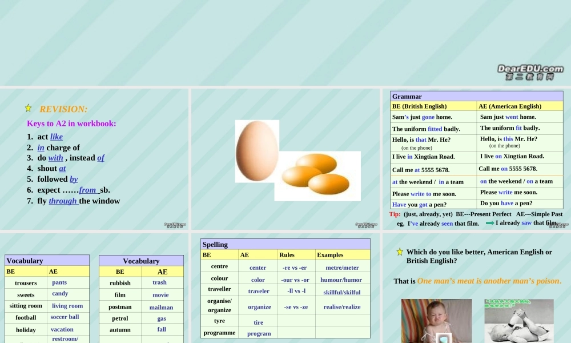
Task: Open the crying baby photo
Action: 437,321
